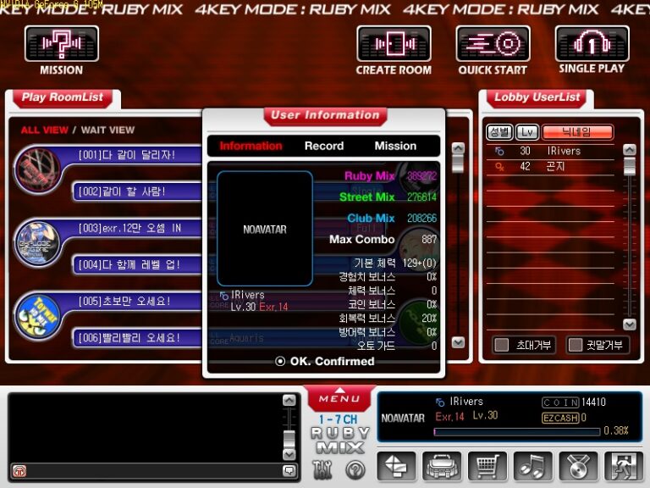Click the arrows channel-move icon
The height and width of the screenshot is (488, 650).
click(396, 467)
